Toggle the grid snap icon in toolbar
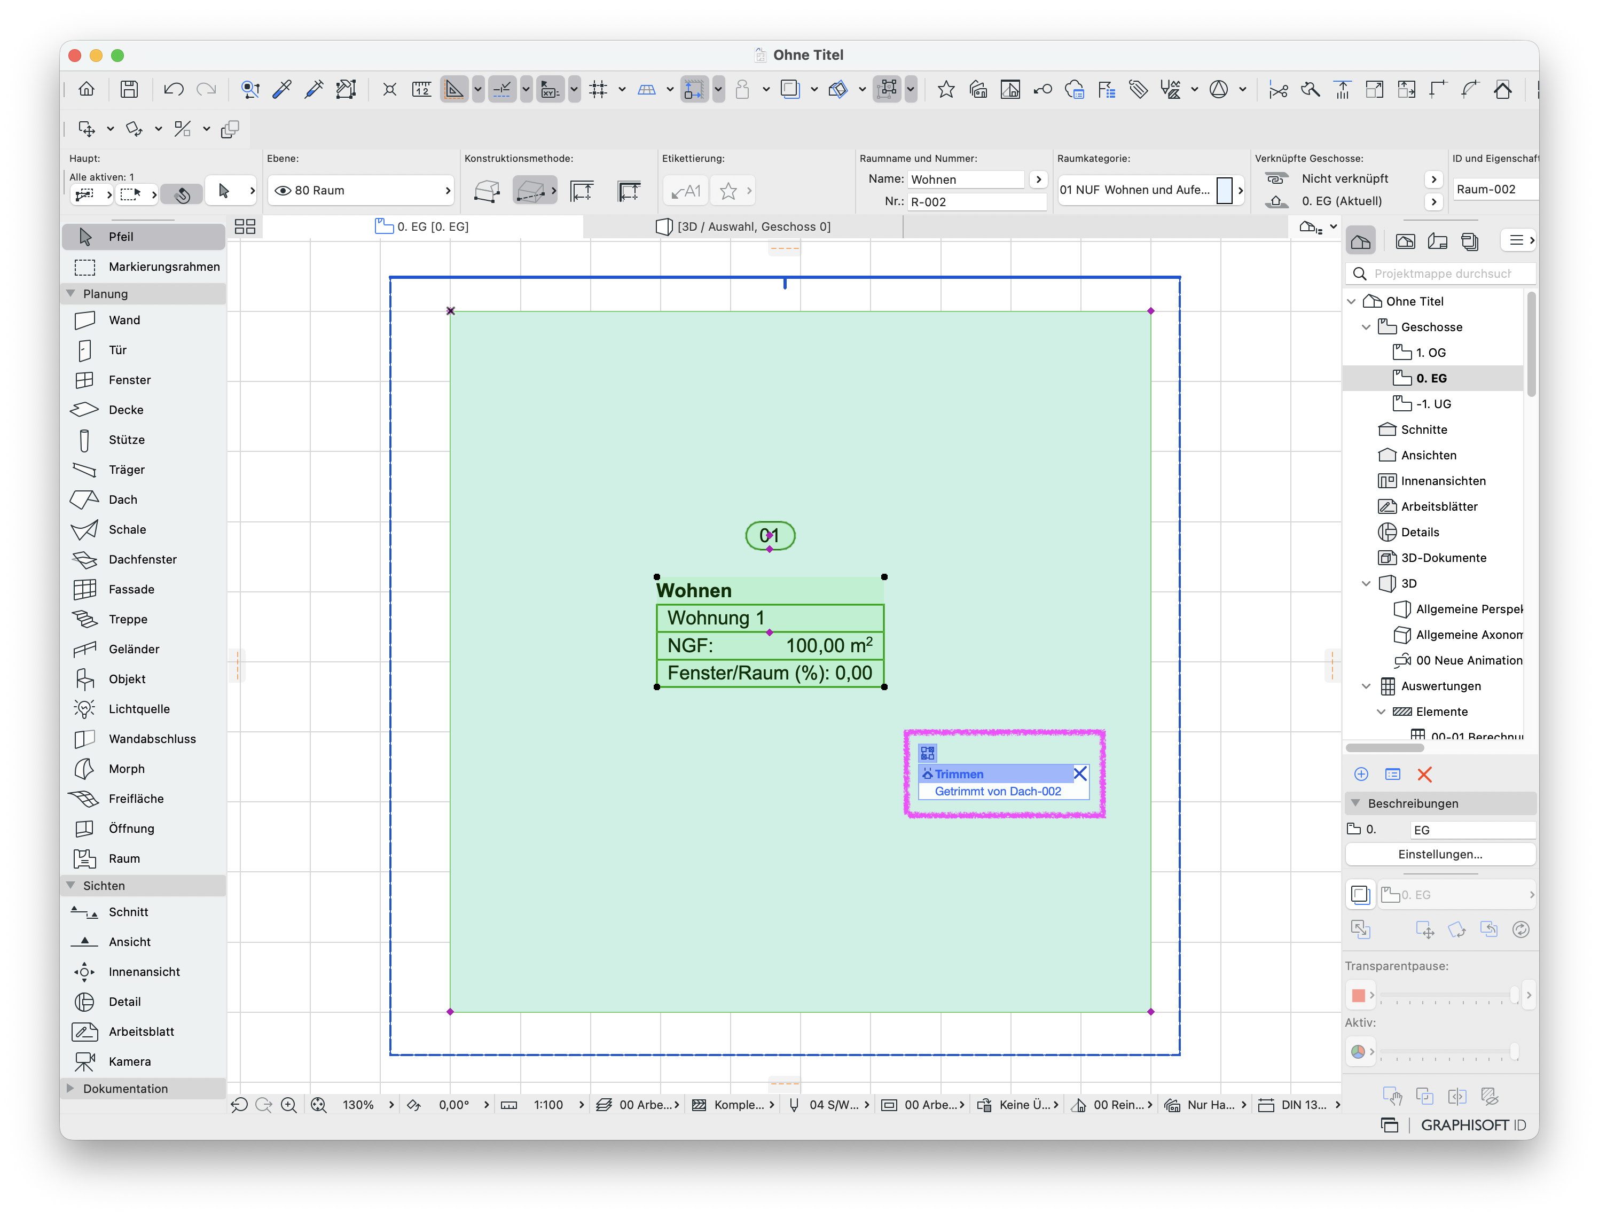Screen dimensions: 1599x1219 tap(598, 89)
